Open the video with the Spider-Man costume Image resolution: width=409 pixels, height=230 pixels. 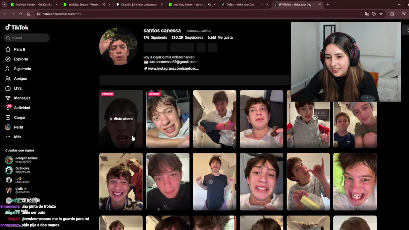pyautogui.click(x=121, y=181)
